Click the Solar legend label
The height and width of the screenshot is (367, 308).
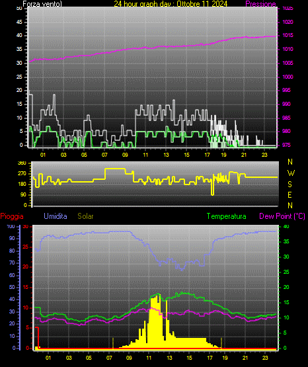pos(85,216)
